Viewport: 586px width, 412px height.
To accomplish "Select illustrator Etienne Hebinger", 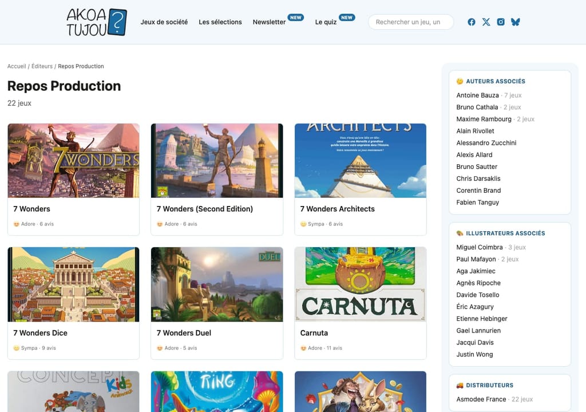I will pos(482,319).
